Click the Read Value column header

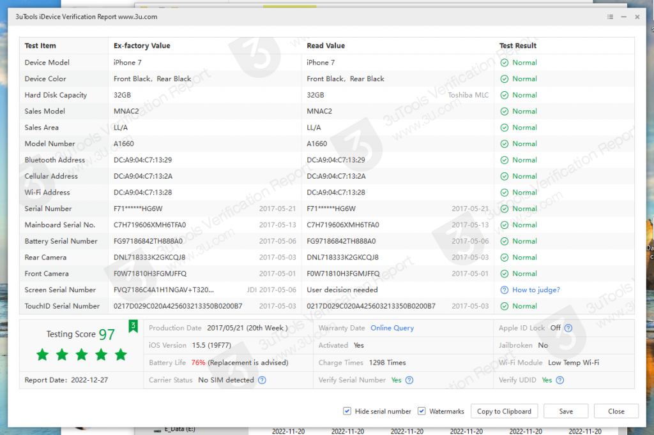point(326,46)
